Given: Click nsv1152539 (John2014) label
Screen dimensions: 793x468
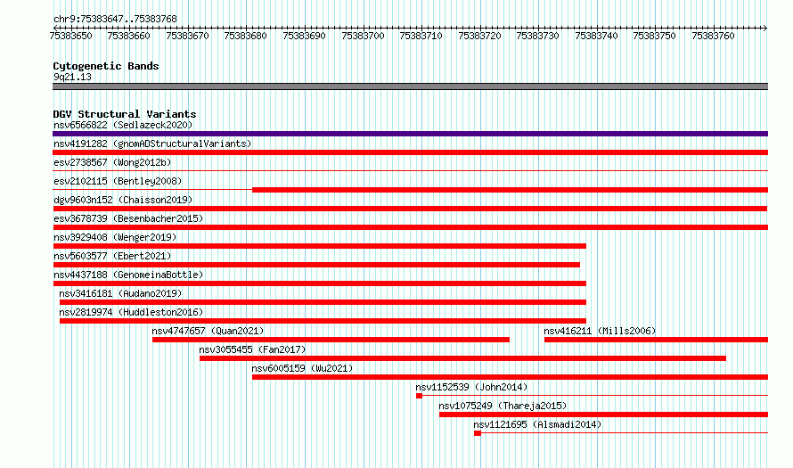Looking at the screenshot, I should coord(471,387).
